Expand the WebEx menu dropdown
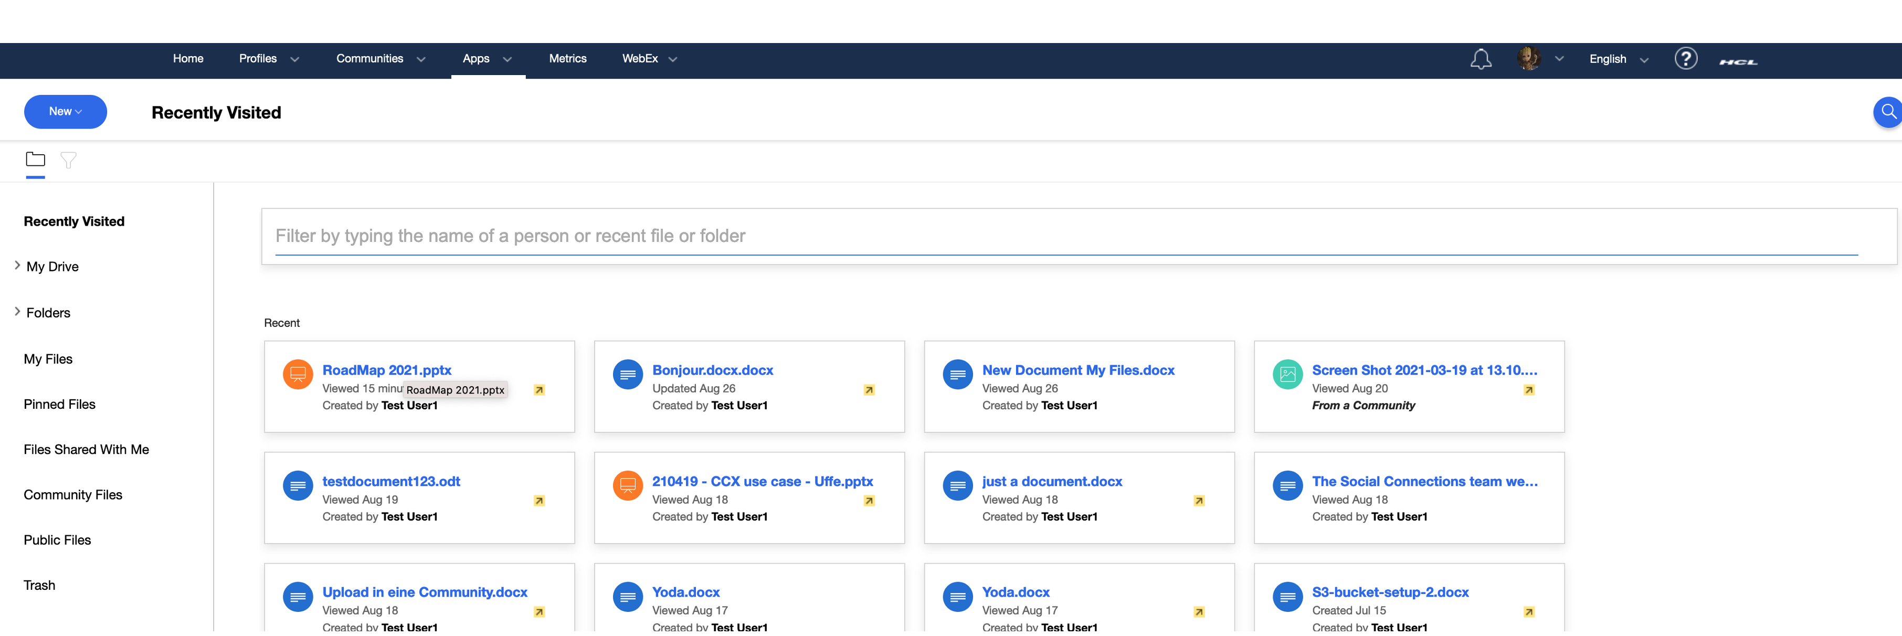Image resolution: width=1902 pixels, height=636 pixels. click(673, 60)
